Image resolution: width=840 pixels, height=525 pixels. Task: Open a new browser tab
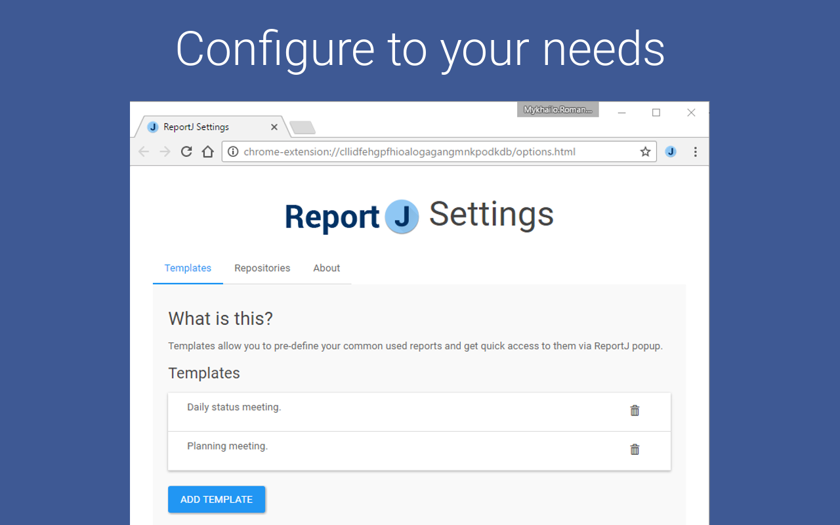(303, 127)
